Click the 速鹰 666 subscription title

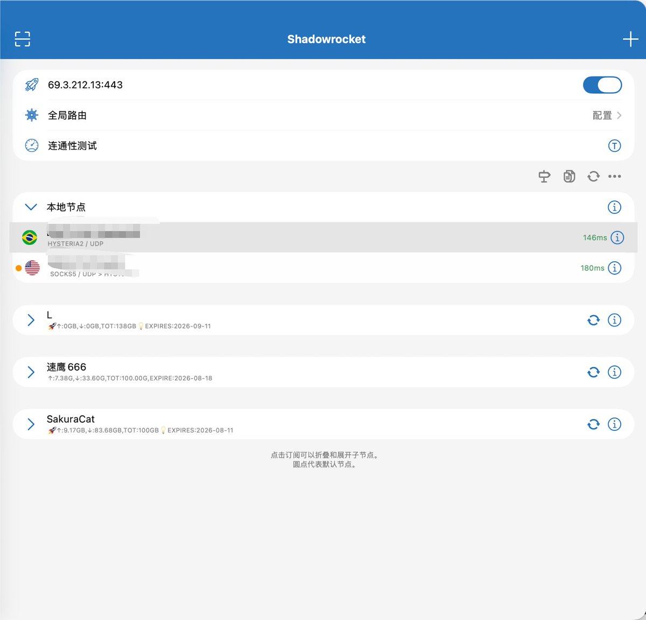coord(66,367)
